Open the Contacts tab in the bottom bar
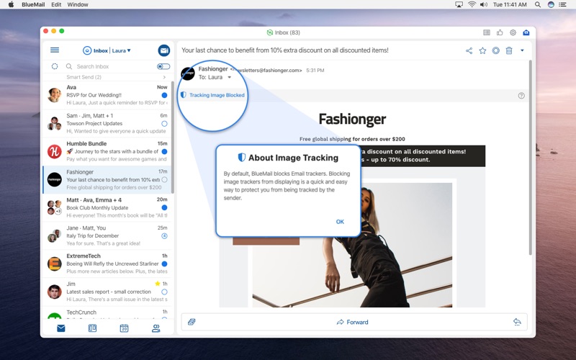The image size is (576, 360). click(x=156, y=328)
